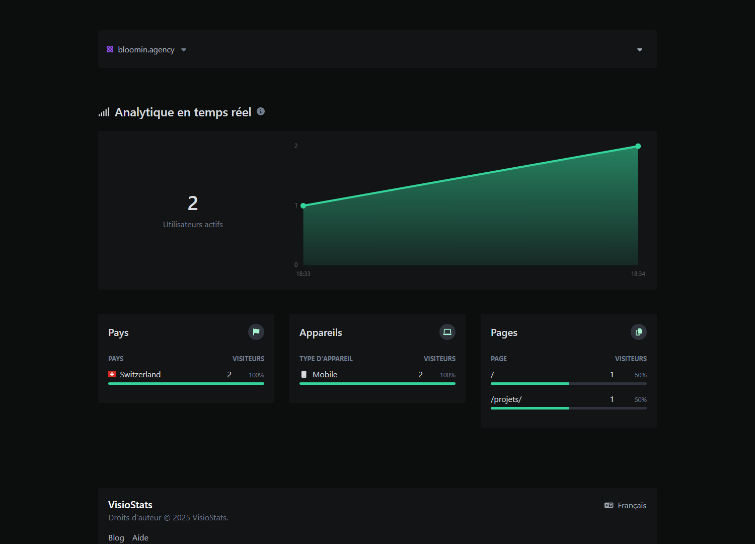Viewport: 755px width, 544px height.
Task: Click the Switzerland flag icon
Action: (x=112, y=374)
